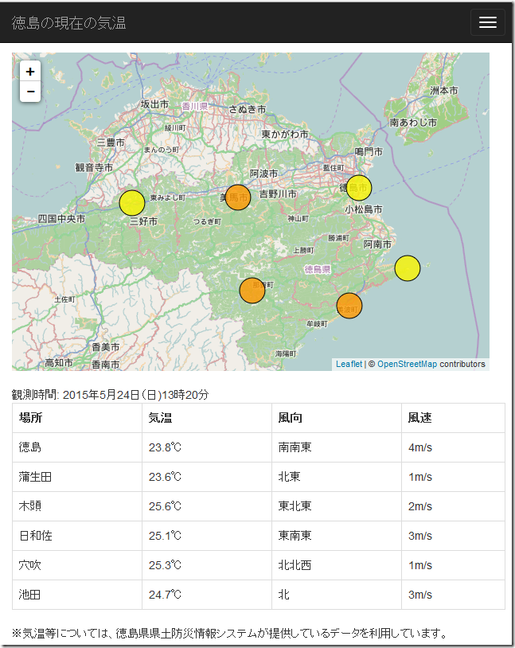Click the 四国中央市 label on the map

pos(61,219)
